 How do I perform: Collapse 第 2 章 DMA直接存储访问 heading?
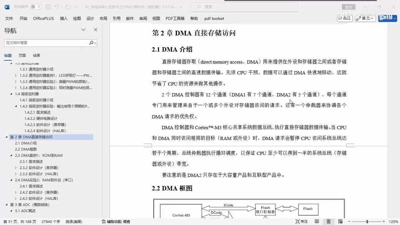click(7, 137)
